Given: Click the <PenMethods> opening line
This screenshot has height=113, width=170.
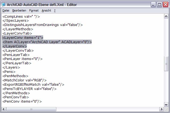Looking at the screenshot, I should click(15, 76).
